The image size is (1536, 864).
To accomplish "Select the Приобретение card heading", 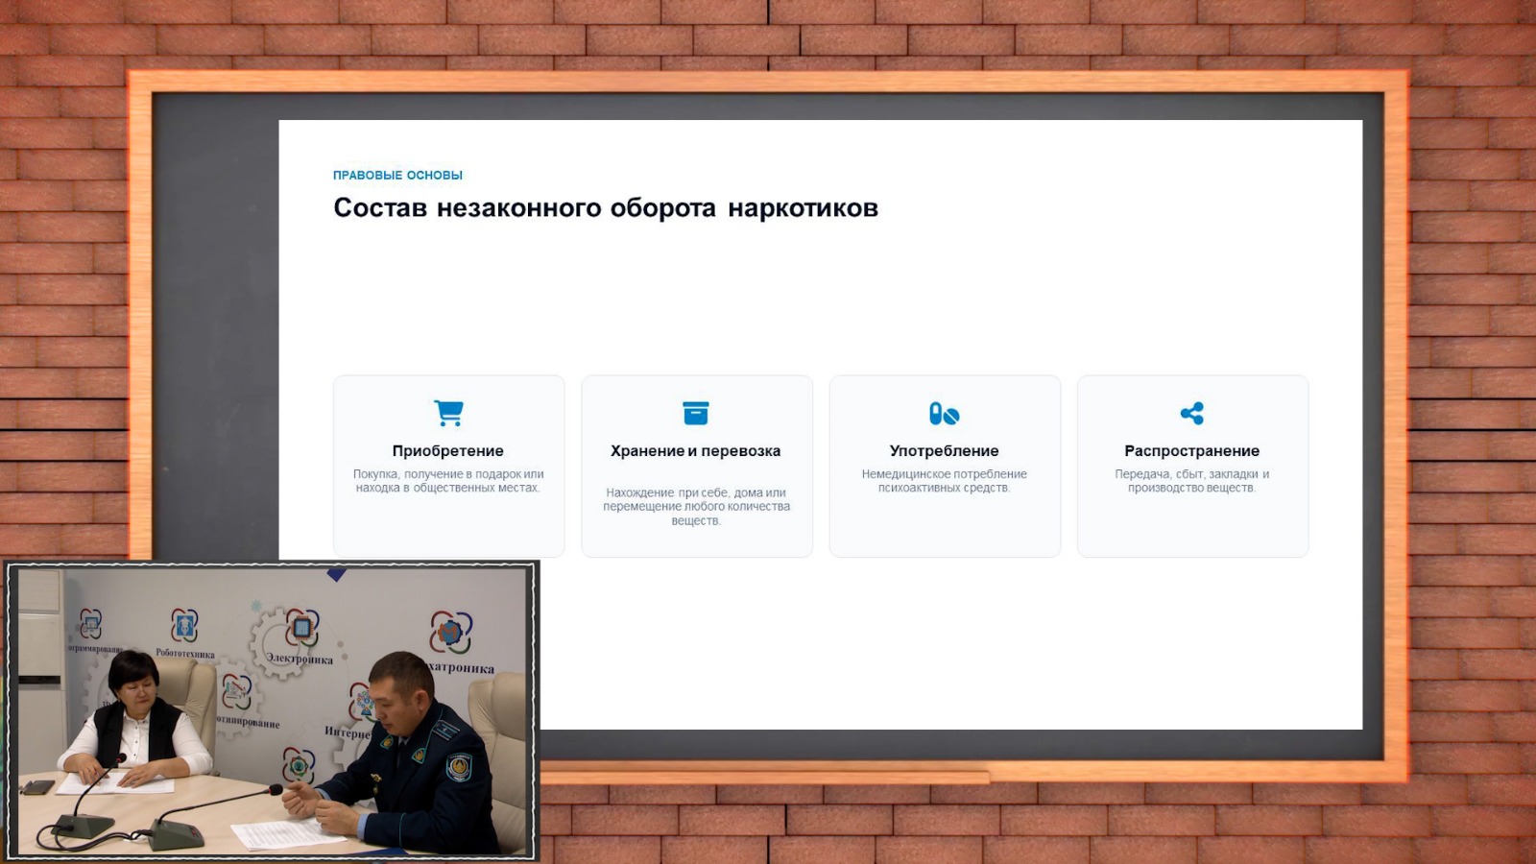I will point(448,451).
